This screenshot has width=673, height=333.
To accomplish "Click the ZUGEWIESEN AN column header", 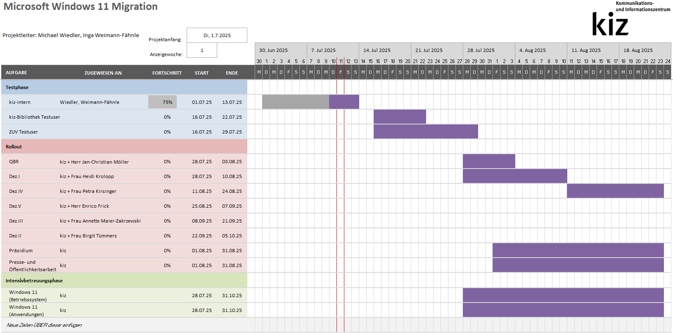I will 103,73.
